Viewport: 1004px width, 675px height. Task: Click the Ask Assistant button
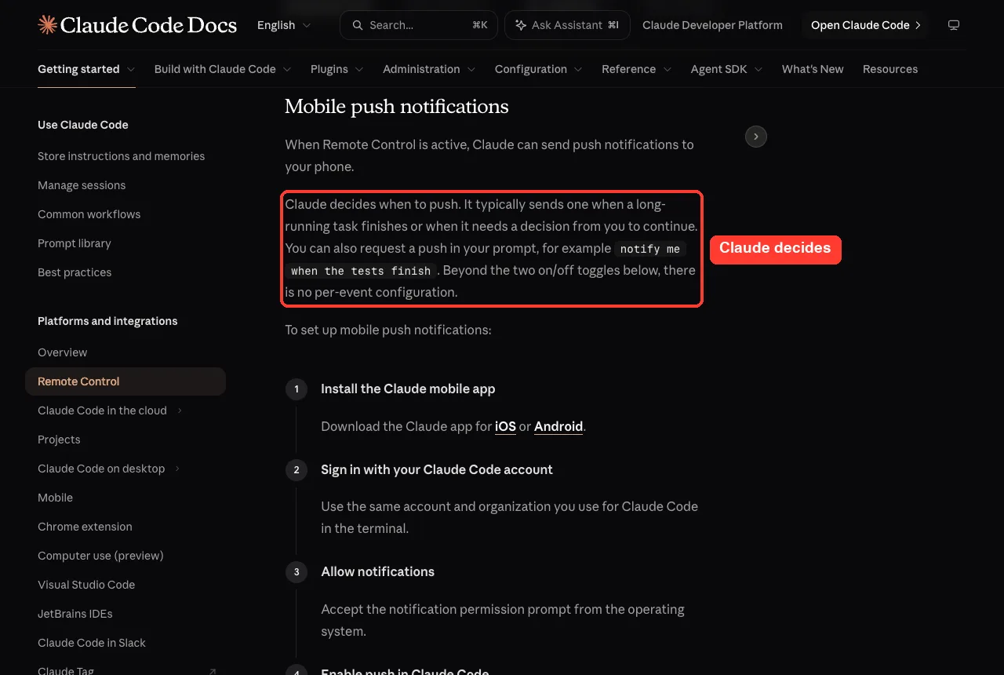[x=567, y=25]
